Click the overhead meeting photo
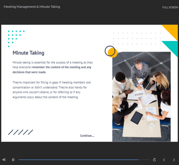Viewport: 179px width, 165px height. click(x=141, y=97)
